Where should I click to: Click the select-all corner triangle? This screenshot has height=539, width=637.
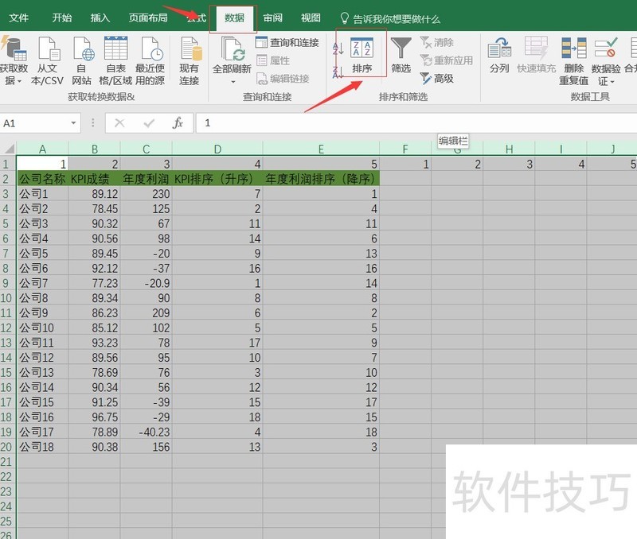[x=8, y=148]
